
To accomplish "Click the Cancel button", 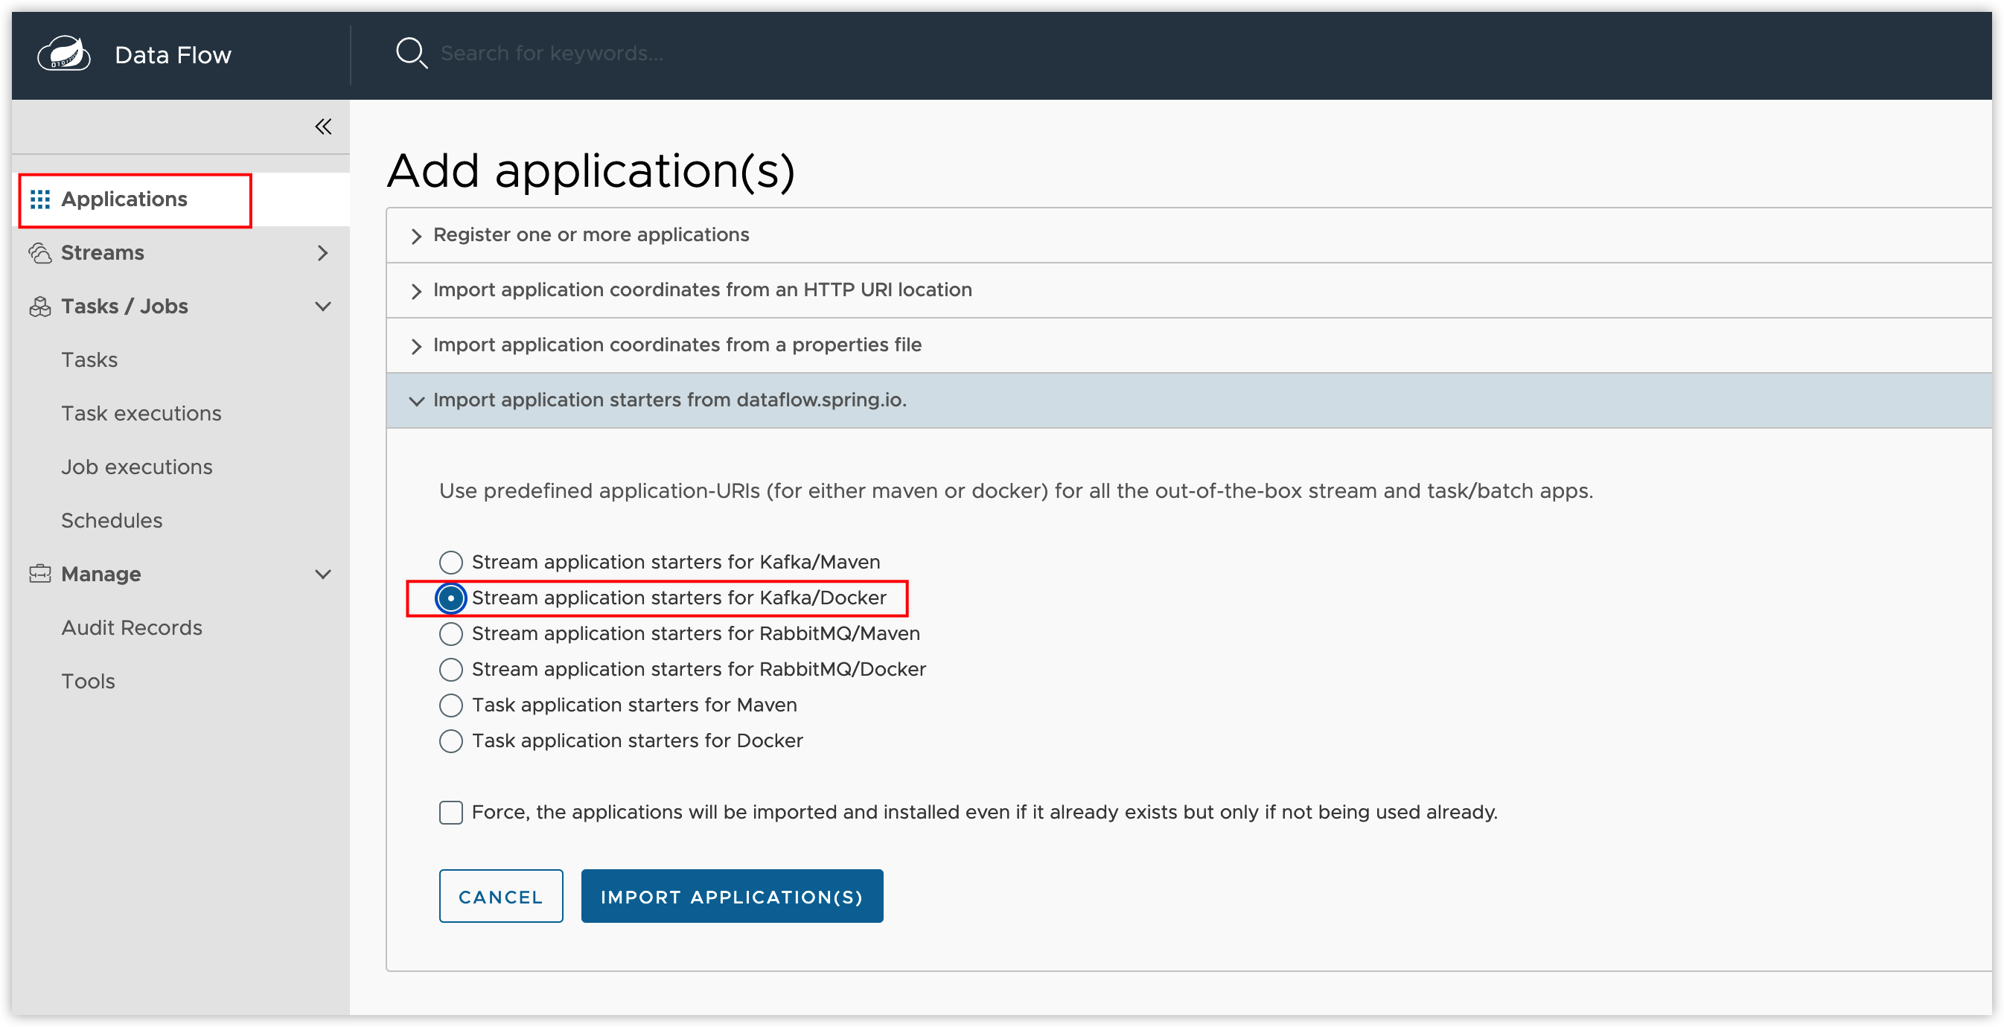I will [500, 896].
